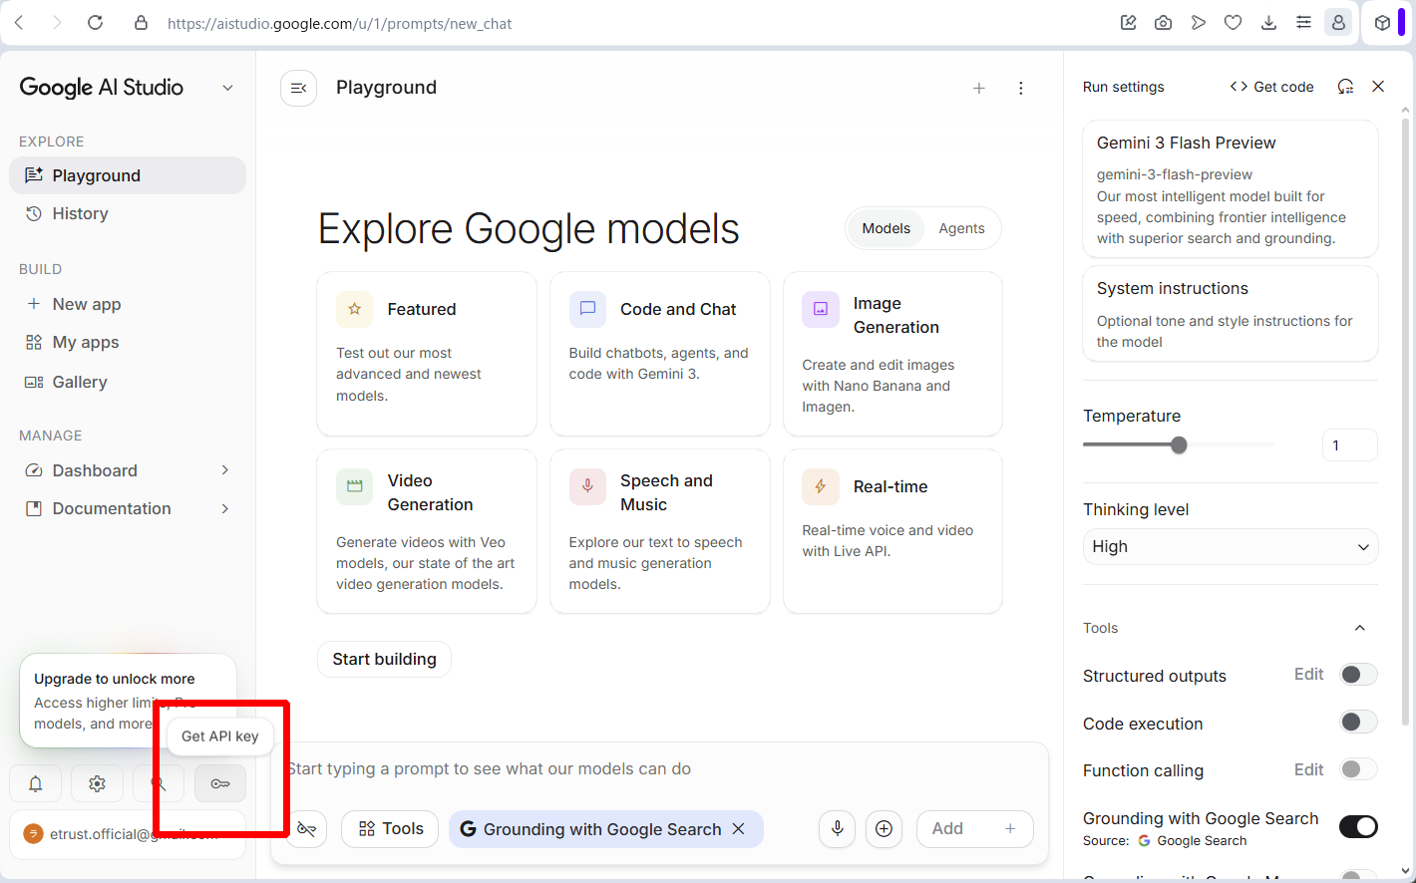1416x883 pixels.
Task: Toggle Code execution switch
Action: click(x=1358, y=722)
